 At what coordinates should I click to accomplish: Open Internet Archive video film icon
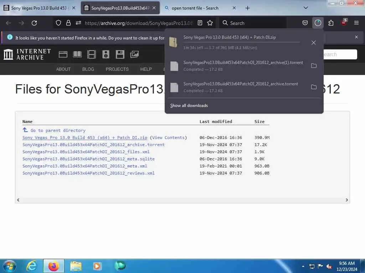[92, 54]
